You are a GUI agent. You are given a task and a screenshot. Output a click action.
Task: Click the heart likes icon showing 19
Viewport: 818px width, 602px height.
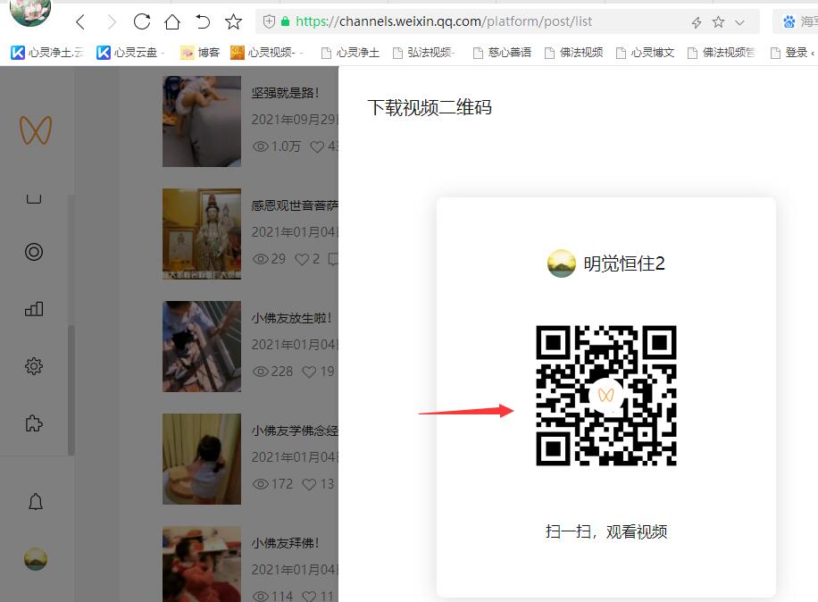tap(309, 372)
